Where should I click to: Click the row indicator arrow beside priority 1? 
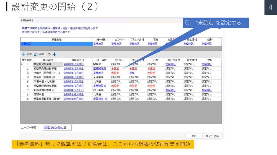coord(22,64)
